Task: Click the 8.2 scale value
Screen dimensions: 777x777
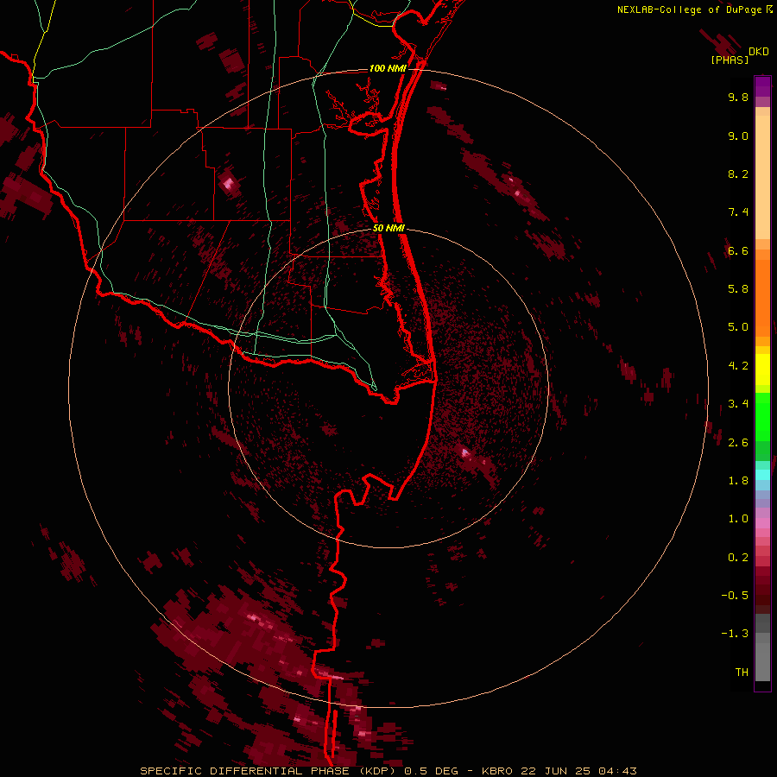Action: 738,174
